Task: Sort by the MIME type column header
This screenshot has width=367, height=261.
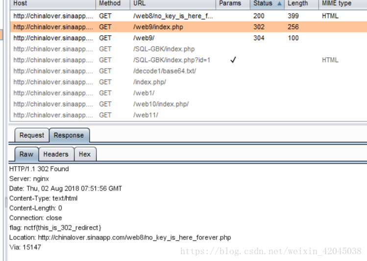Action: pos(343,4)
